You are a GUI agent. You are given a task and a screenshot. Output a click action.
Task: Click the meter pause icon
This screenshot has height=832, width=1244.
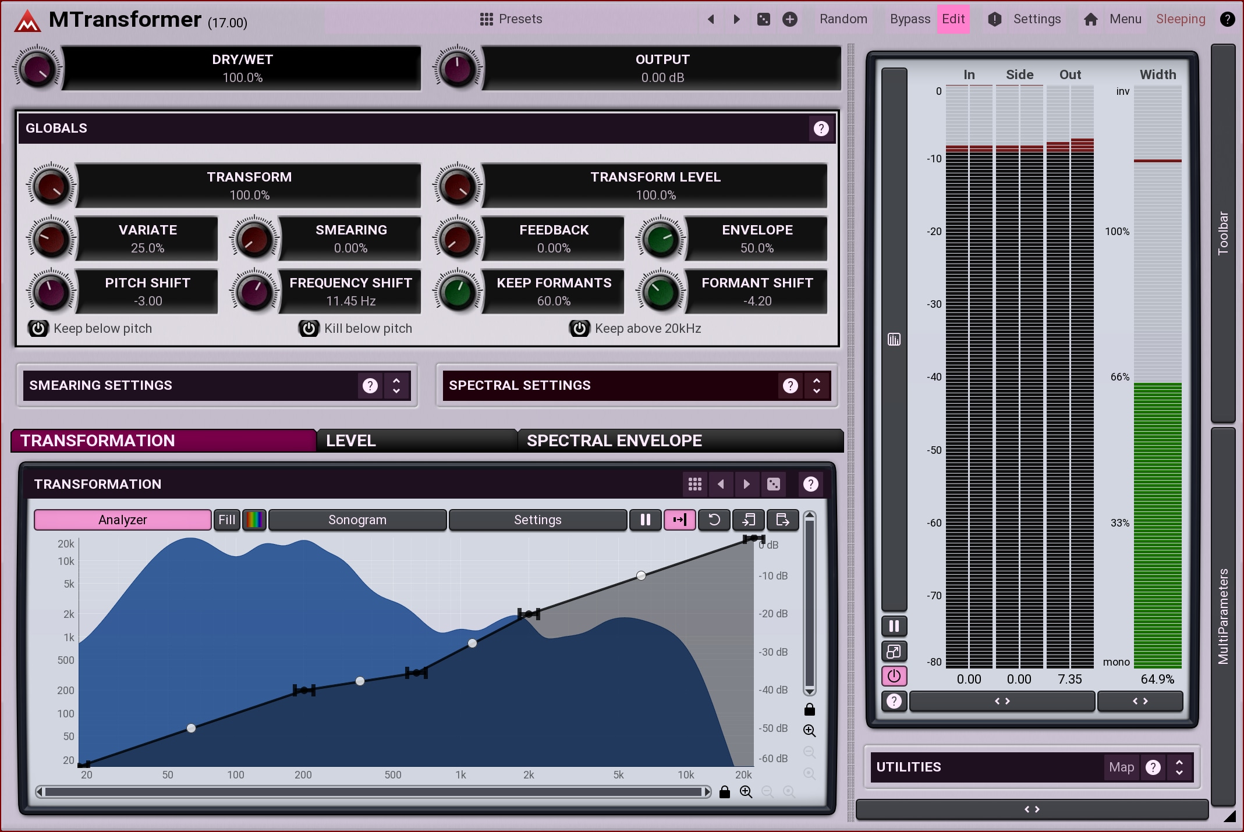point(894,626)
